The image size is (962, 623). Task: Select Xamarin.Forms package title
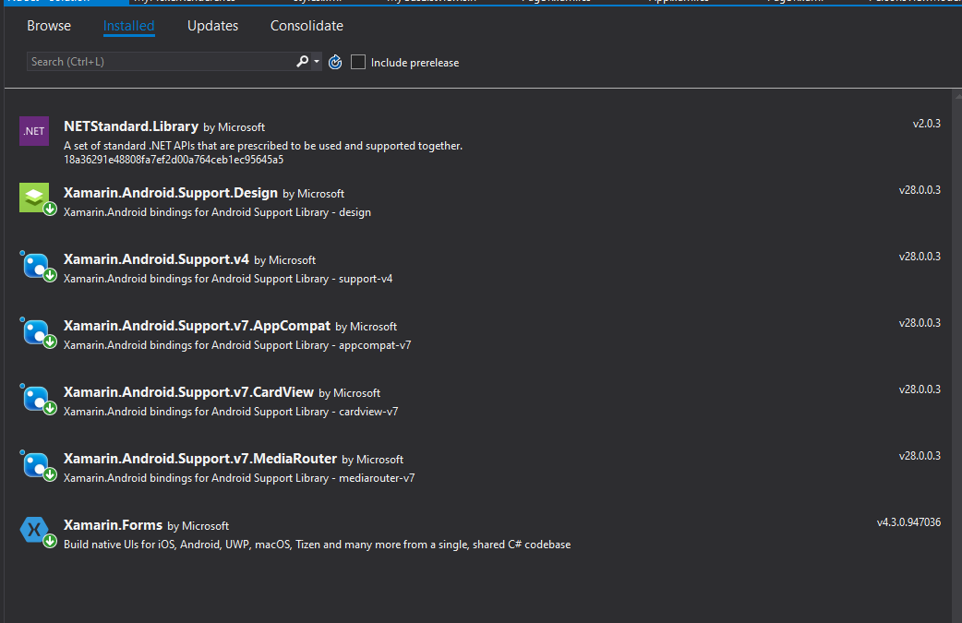113,525
